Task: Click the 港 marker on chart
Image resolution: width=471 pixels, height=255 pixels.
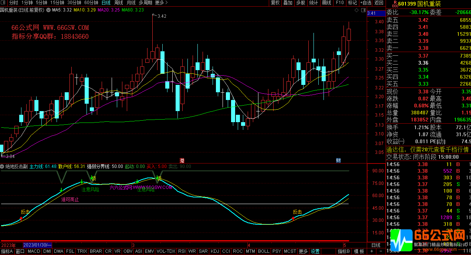Action: (x=182, y=161)
